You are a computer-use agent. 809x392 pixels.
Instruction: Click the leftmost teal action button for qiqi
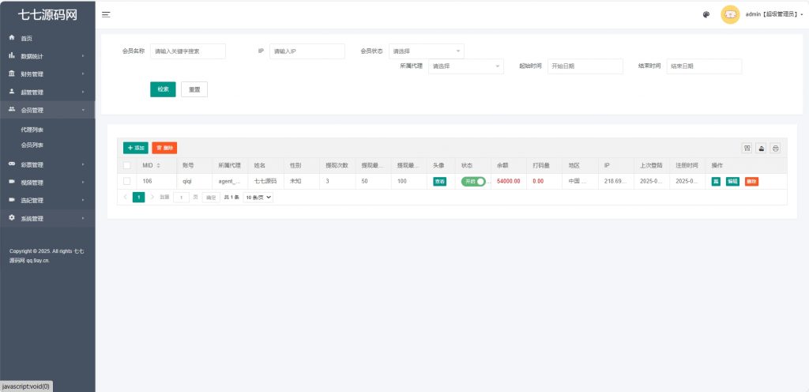[x=716, y=182]
